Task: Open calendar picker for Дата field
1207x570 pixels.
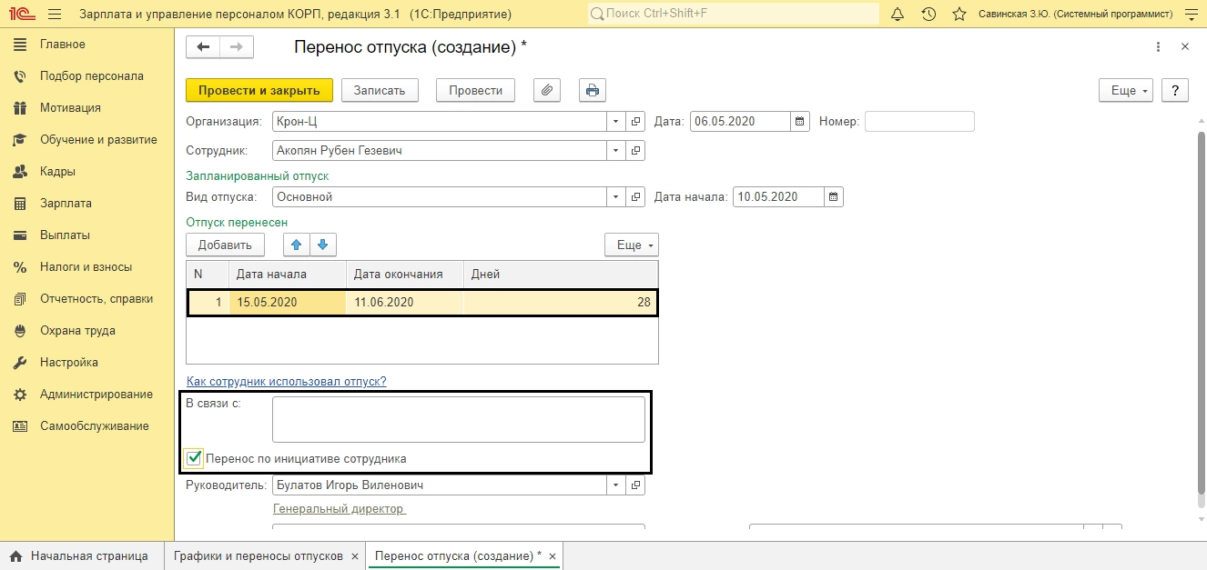Action: [x=799, y=121]
